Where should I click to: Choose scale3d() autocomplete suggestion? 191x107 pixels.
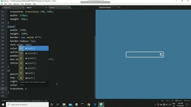point(33,53)
